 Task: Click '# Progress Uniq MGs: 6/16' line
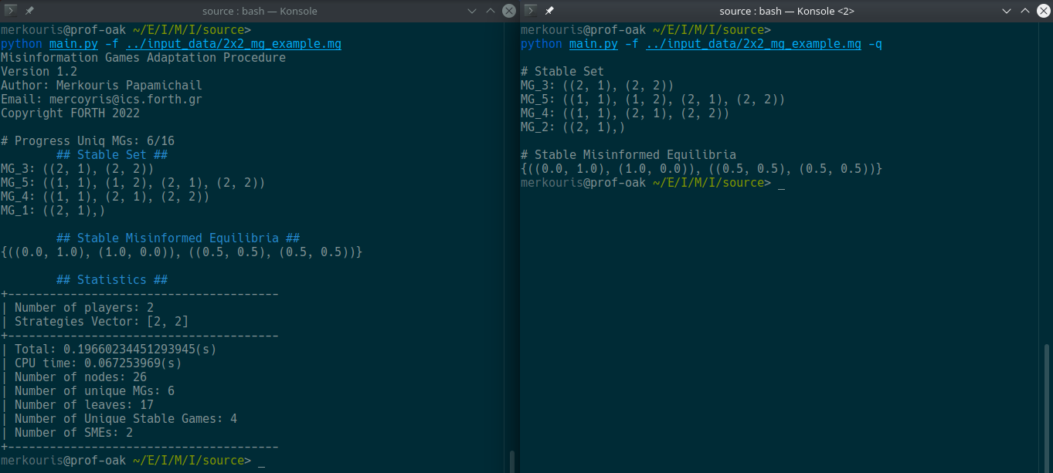click(87, 141)
